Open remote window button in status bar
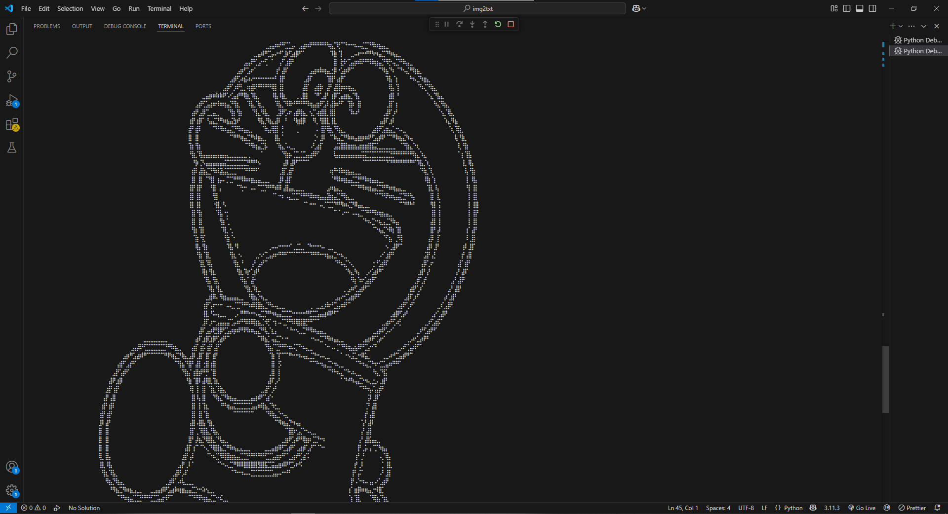Image resolution: width=948 pixels, height=514 pixels. click(8, 508)
